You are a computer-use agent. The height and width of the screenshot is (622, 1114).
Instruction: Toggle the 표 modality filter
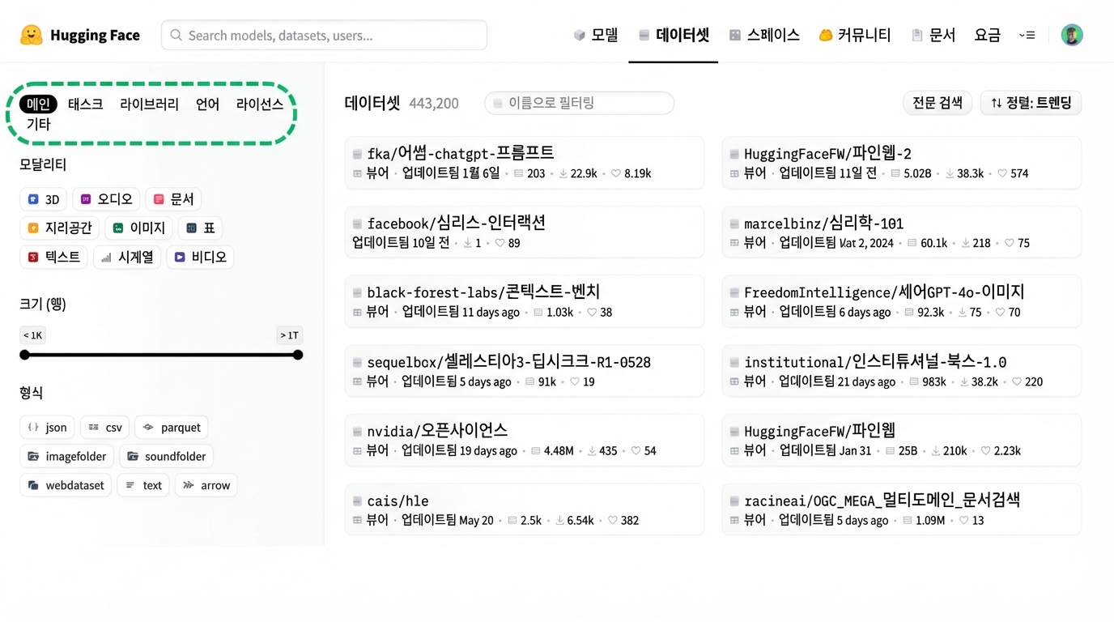coord(200,228)
